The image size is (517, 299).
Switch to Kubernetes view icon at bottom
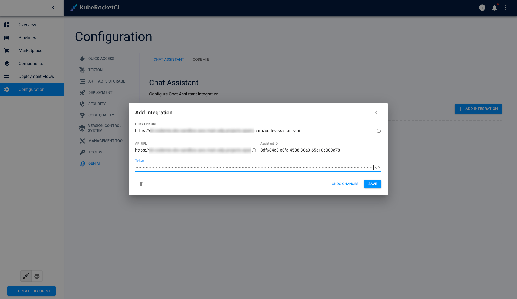pos(37,276)
